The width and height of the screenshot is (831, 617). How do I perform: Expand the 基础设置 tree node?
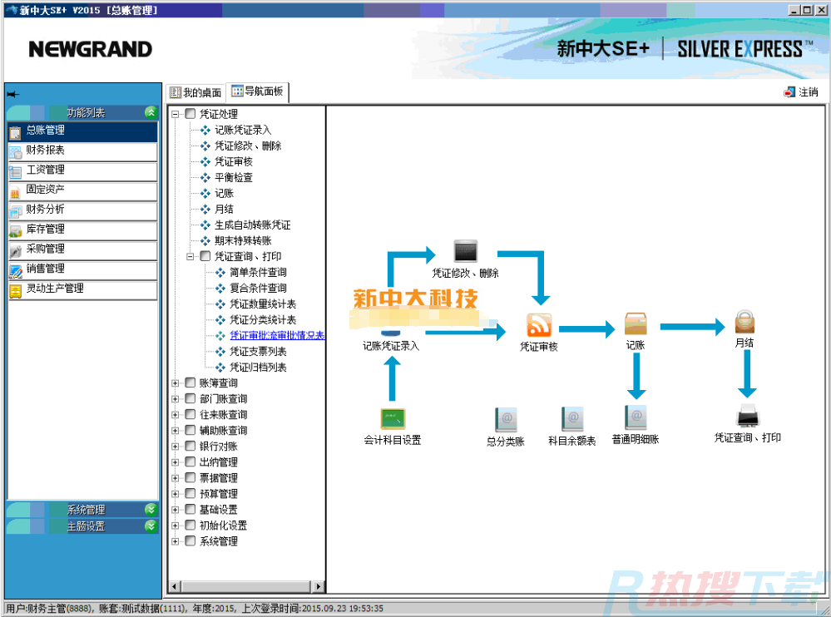click(176, 510)
